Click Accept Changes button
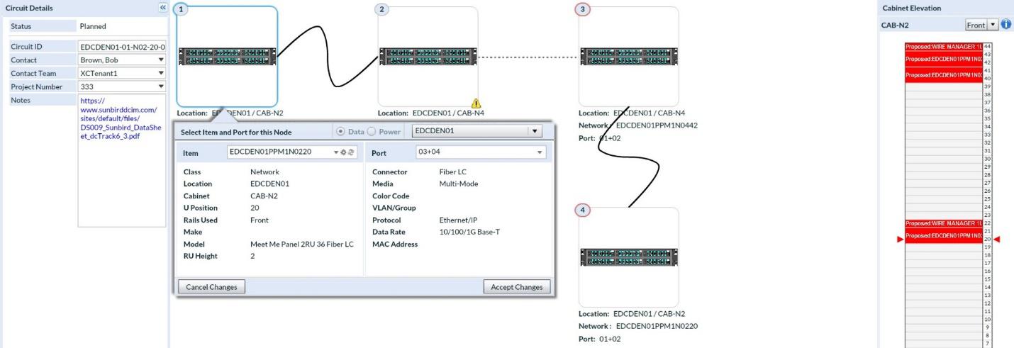This screenshot has height=348, width=1014. (x=516, y=287)
